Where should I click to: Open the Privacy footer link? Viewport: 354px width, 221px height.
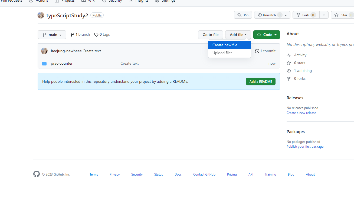tap(114, 174)
